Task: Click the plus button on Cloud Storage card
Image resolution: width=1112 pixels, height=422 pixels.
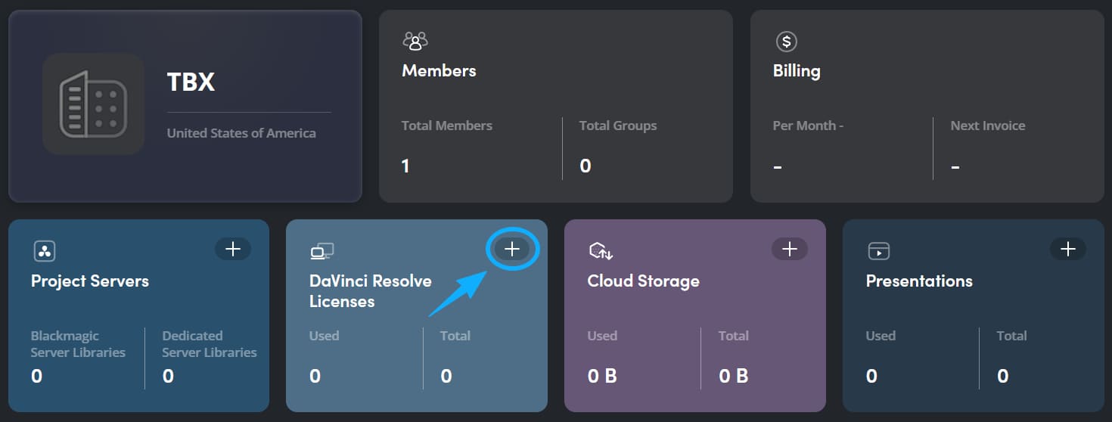Action: [x=790, y=249]
